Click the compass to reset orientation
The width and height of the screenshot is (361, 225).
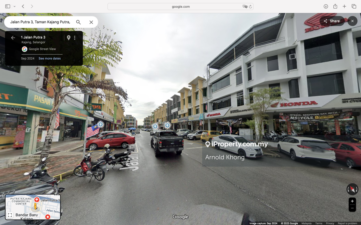coord(352,189)
